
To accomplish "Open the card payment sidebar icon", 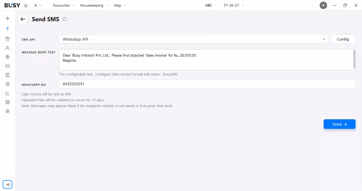I will (x=7, y=66).
